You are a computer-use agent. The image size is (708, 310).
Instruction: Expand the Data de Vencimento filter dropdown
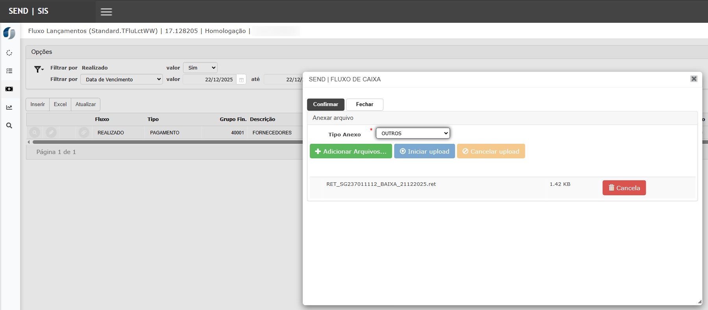click(x=122, y=79)
